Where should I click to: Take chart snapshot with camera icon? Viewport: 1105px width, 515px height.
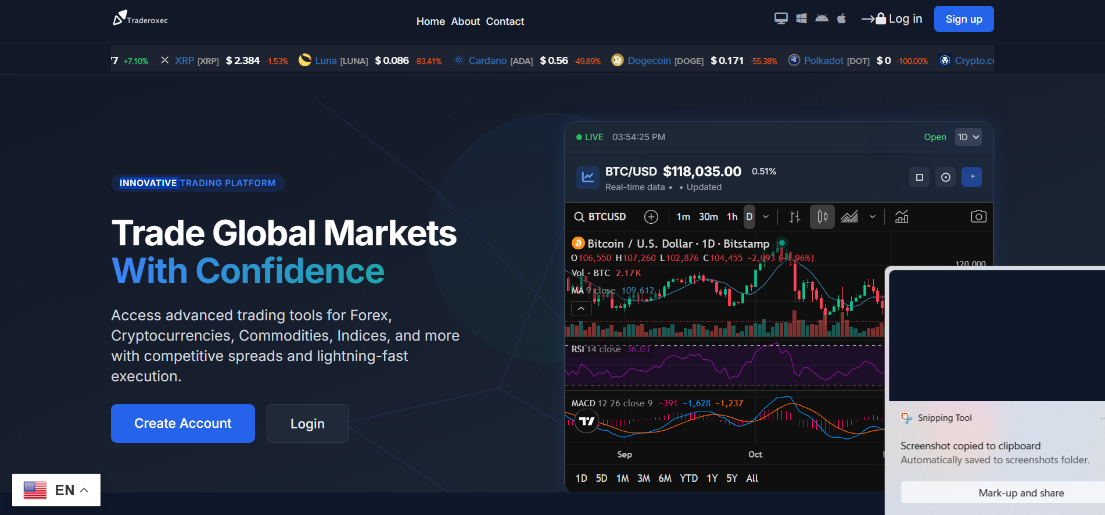(x=978, y=217)
